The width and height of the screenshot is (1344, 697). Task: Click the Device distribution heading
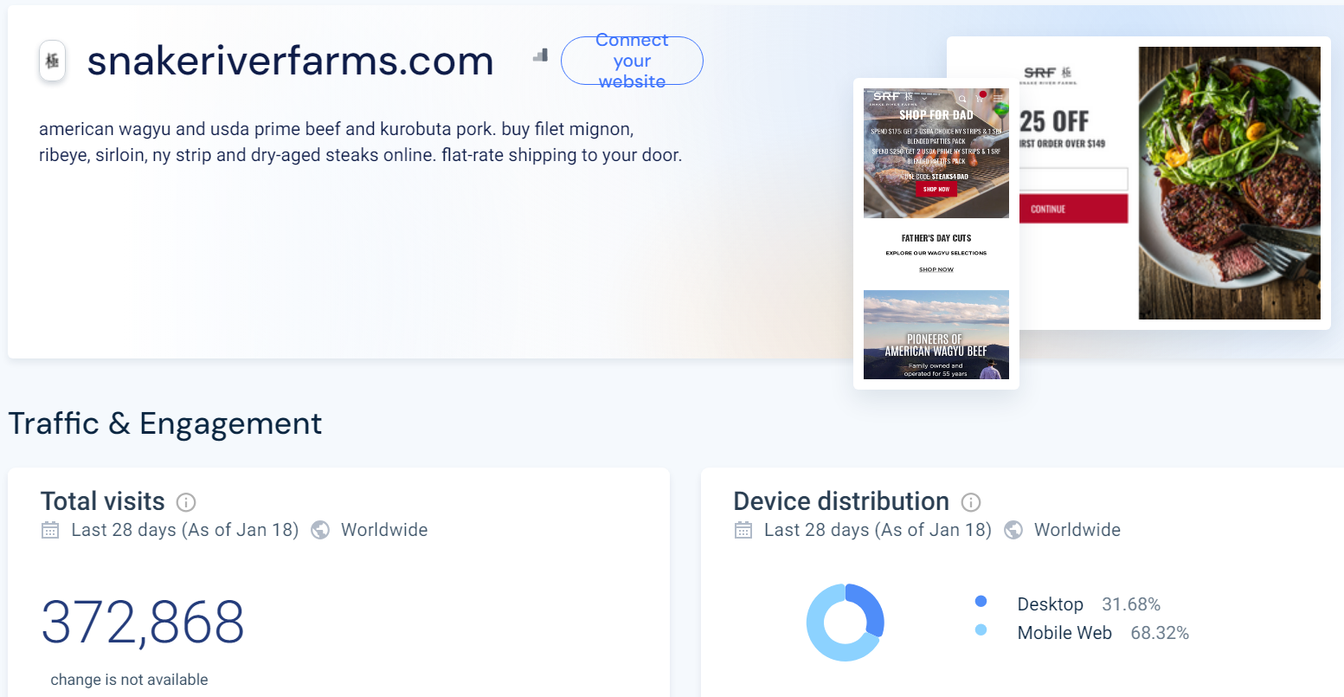coord(841,501)
